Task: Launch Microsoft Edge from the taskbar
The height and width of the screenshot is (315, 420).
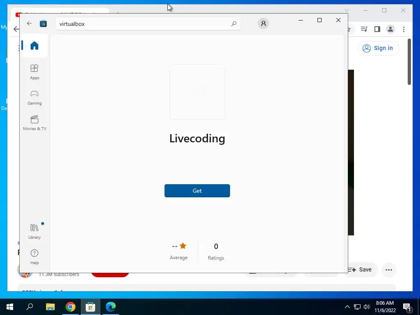Action: tap(111, 307)
